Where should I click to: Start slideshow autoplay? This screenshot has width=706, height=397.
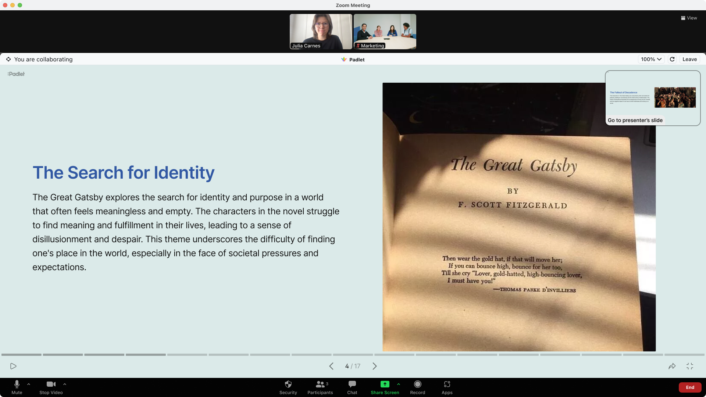13,366
